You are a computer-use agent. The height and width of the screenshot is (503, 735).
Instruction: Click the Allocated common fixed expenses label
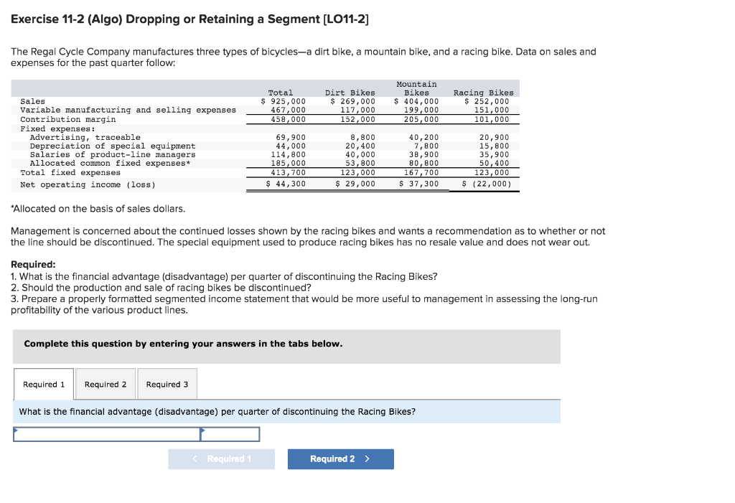(x=110, y=163)
